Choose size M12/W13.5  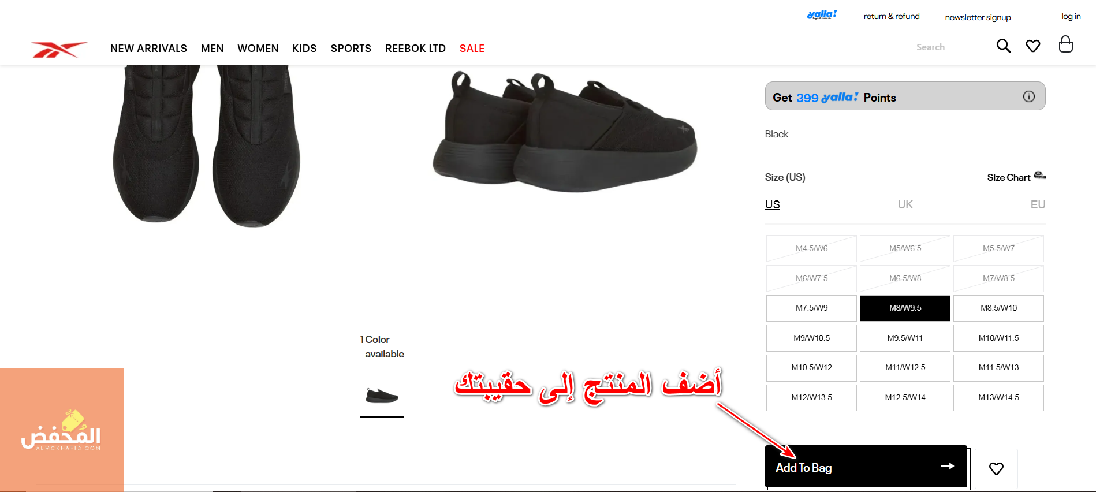811,397
